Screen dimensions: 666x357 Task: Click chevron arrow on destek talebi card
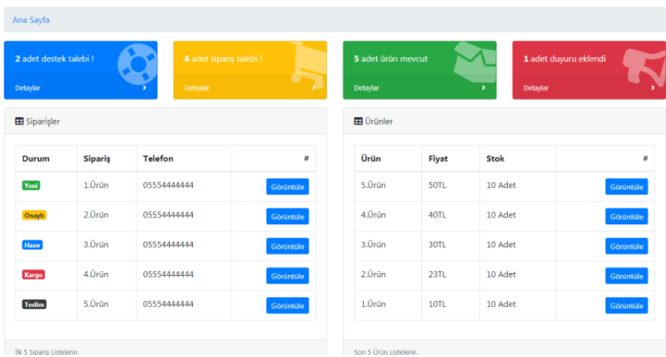145,88
